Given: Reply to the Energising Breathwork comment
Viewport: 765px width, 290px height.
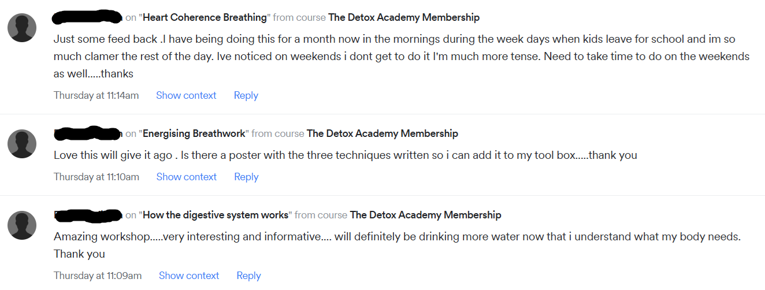Looking at the screenshot, I should point(246,177).
